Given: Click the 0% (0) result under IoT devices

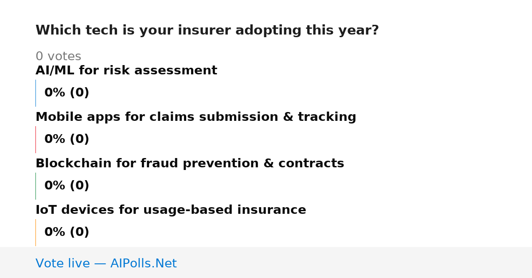Looking at the screenshot, I should [67, 232].
